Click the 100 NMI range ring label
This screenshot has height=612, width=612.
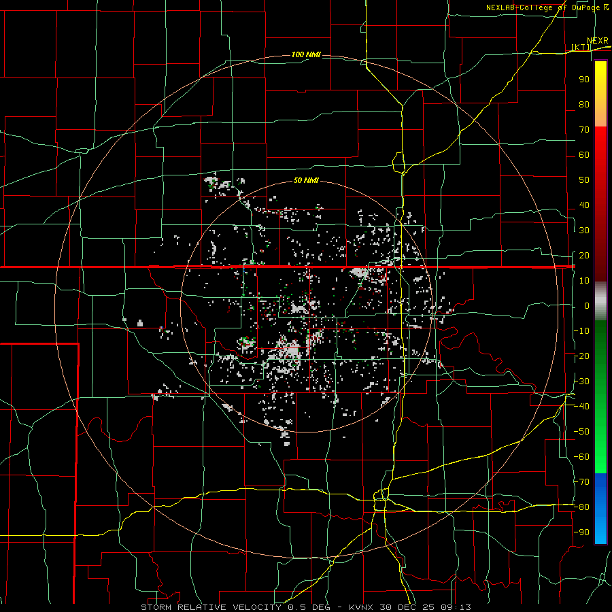click(x=307, y=54)
